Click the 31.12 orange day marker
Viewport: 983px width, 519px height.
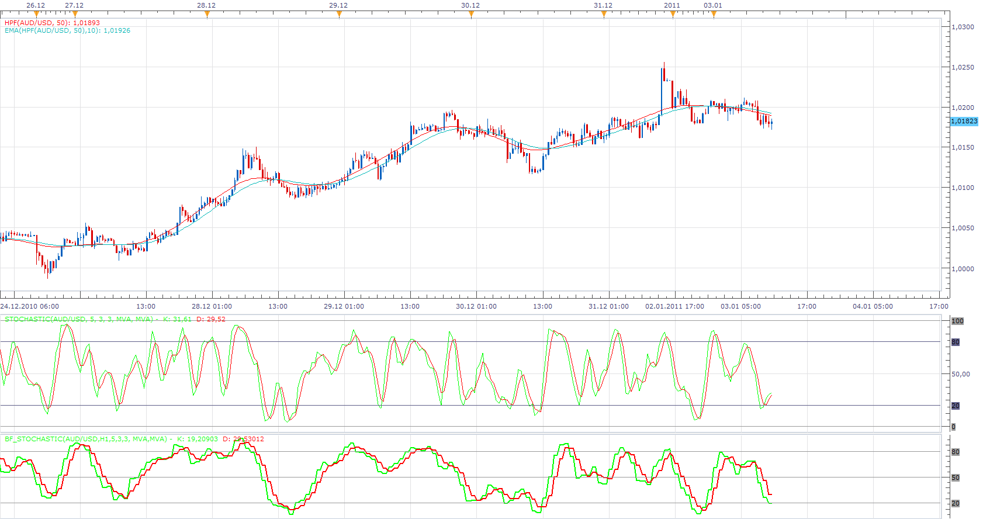click(x=604, y=14)
